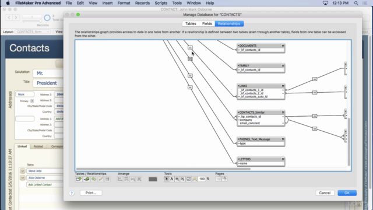
Task: Open the Insert menu
Action: click(107, 3)
